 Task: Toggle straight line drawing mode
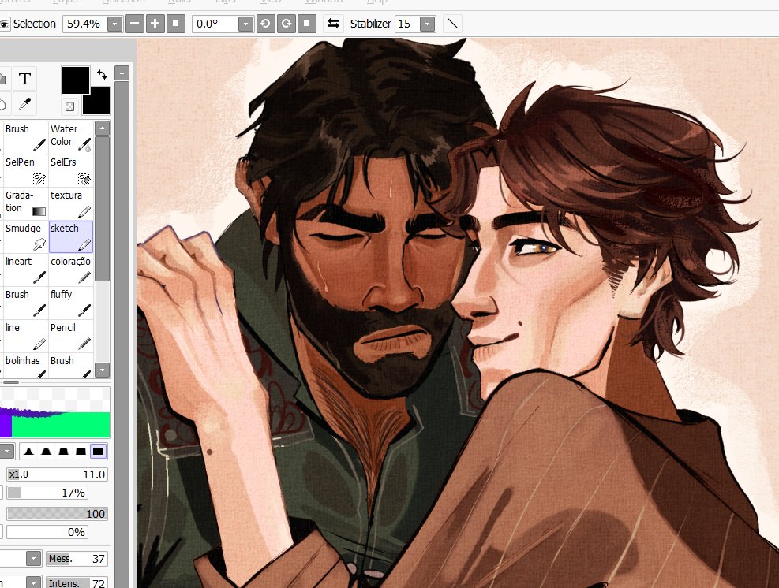[452, 24]
